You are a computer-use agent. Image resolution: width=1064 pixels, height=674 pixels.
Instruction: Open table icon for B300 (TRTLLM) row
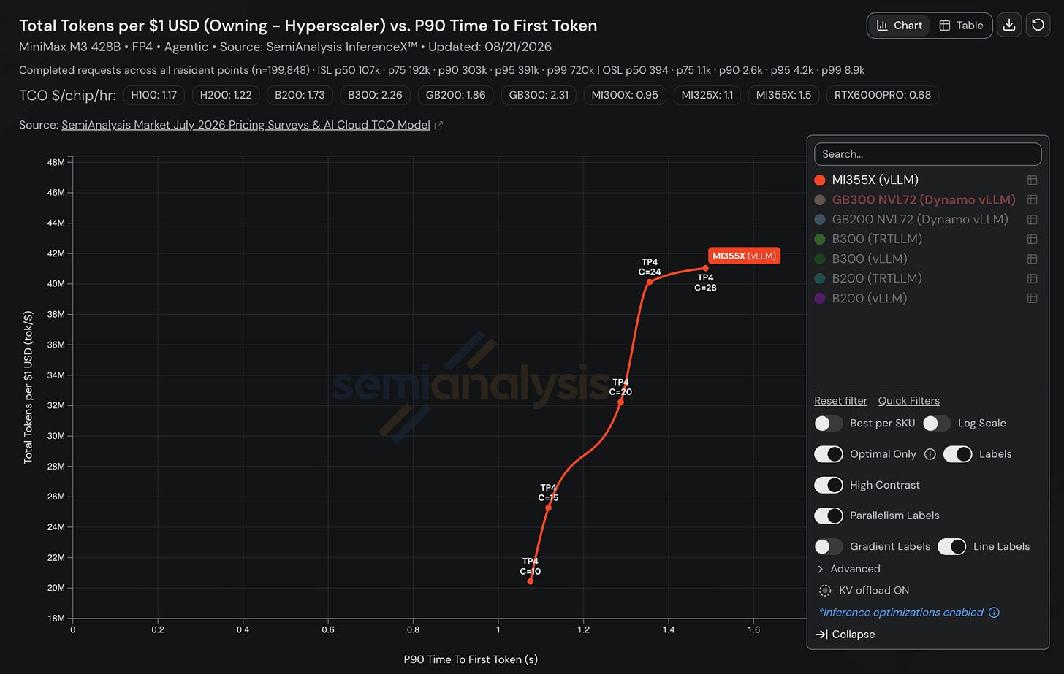pyautogui.click(x=1033, y=239)
